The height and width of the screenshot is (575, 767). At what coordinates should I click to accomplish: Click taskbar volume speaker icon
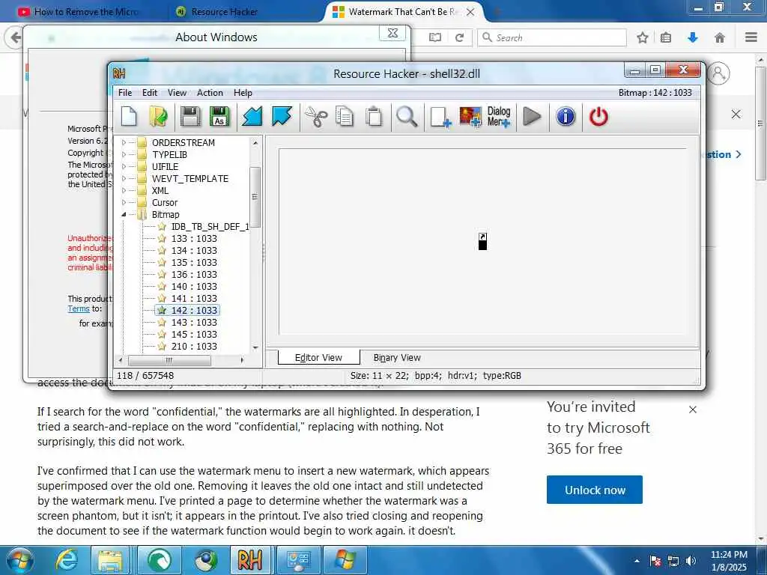[691, 561]
